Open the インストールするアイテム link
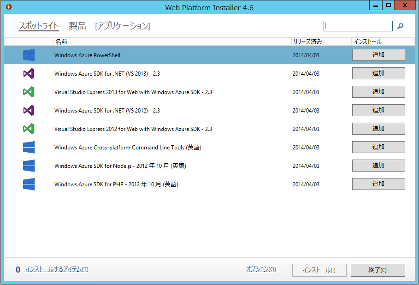The width and height of the screenshot is (419, 285). pos(57,269)
